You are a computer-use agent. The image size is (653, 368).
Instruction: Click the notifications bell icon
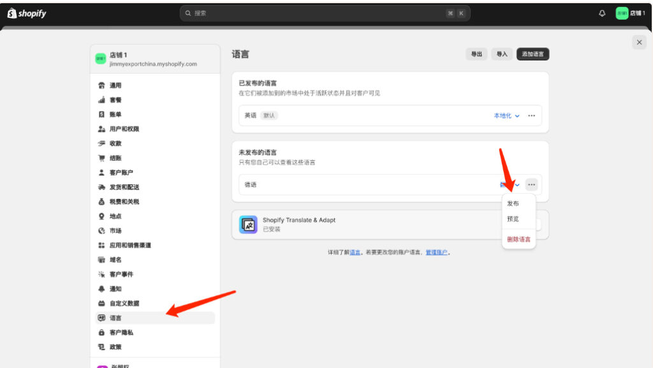click(x=602, y=13)
